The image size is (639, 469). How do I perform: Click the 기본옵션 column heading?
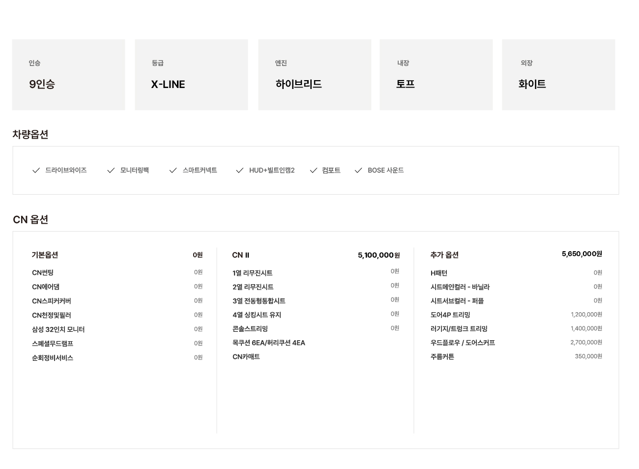click(x=45, y=255)
